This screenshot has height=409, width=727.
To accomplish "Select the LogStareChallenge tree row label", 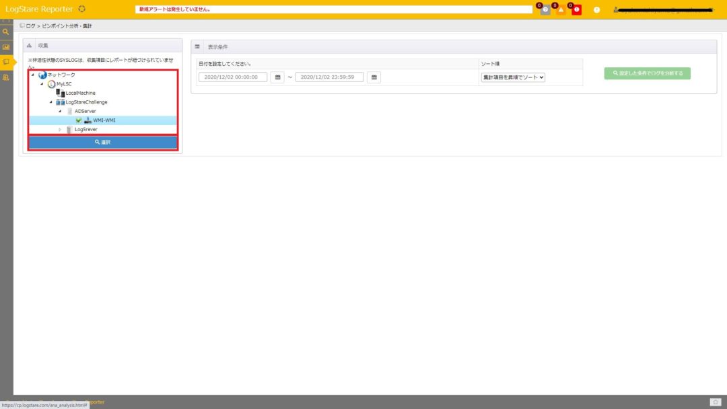I will pos(87,102).
